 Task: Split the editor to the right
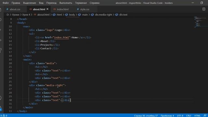tap(204, 9)
